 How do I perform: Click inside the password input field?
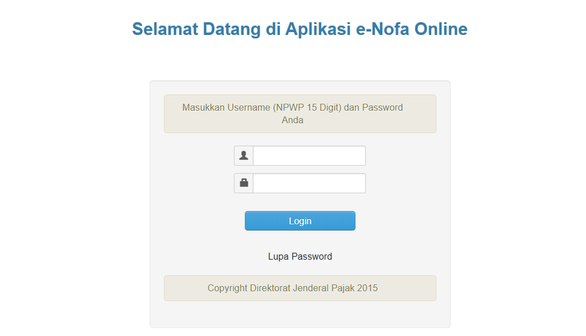pyautogui.click(x=308, y=183)
